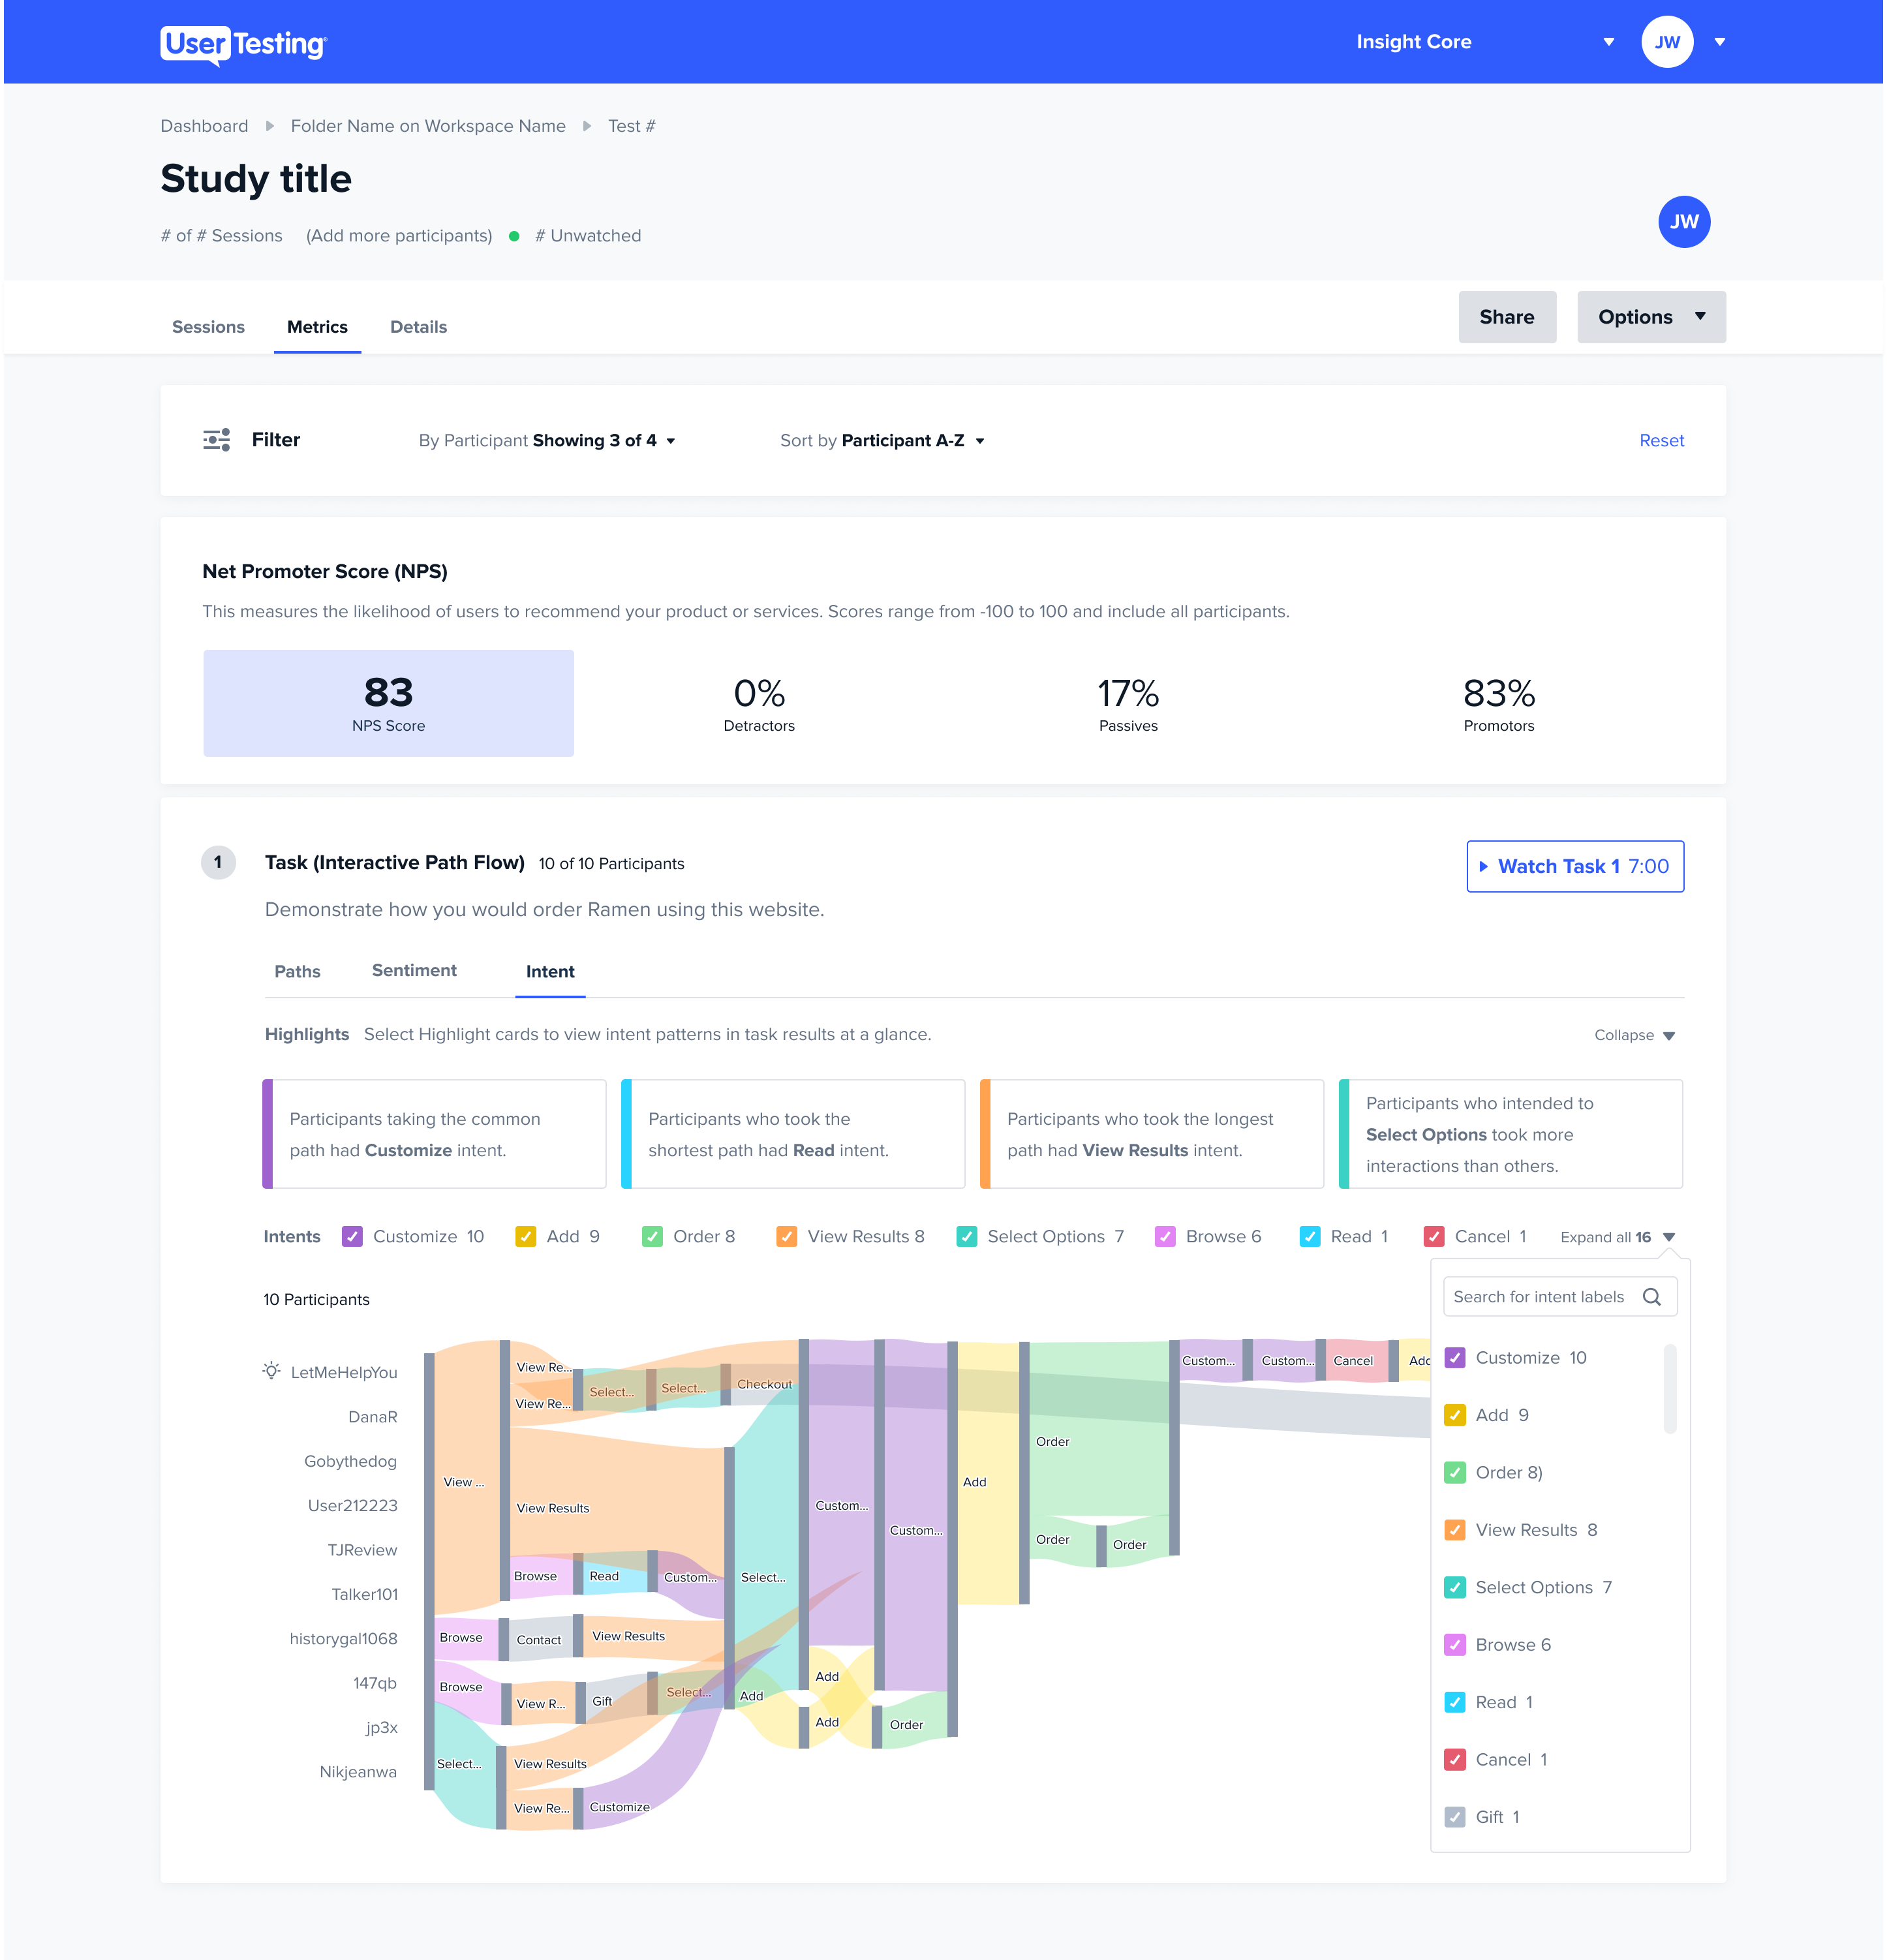The height and width of the screenshot is (1960, 1887).
Task: Click the Share button
Action: 1507,317
